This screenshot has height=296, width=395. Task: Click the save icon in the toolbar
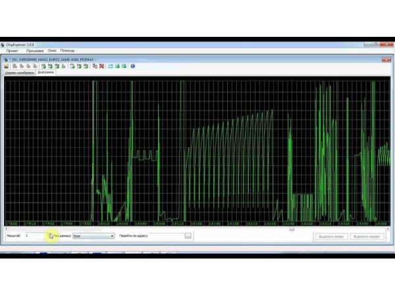(6, 66)
